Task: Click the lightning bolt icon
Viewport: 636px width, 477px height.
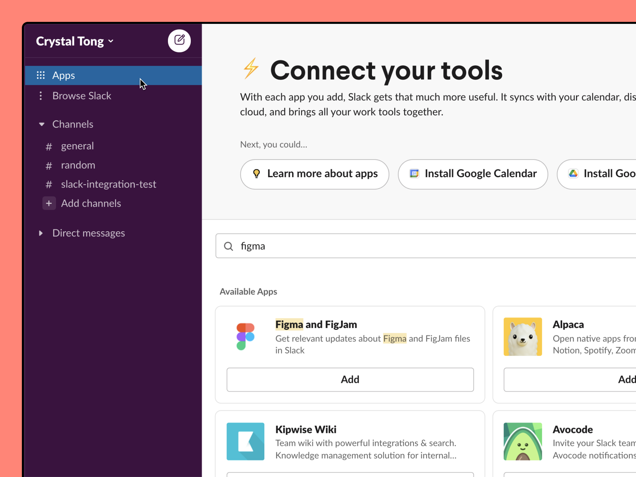Action: (251, 69)
